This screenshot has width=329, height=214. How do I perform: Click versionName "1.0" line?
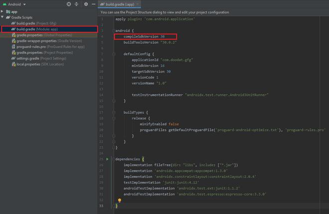(149, 83)
